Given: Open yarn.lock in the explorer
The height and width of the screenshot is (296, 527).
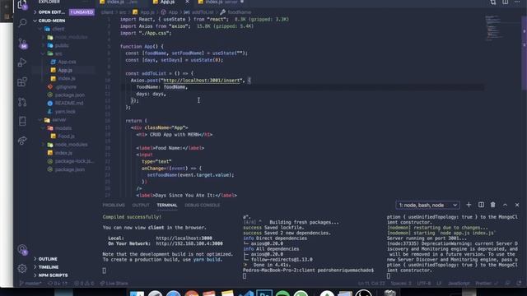Looking at the screenshot, I should [x=65, y=112].
